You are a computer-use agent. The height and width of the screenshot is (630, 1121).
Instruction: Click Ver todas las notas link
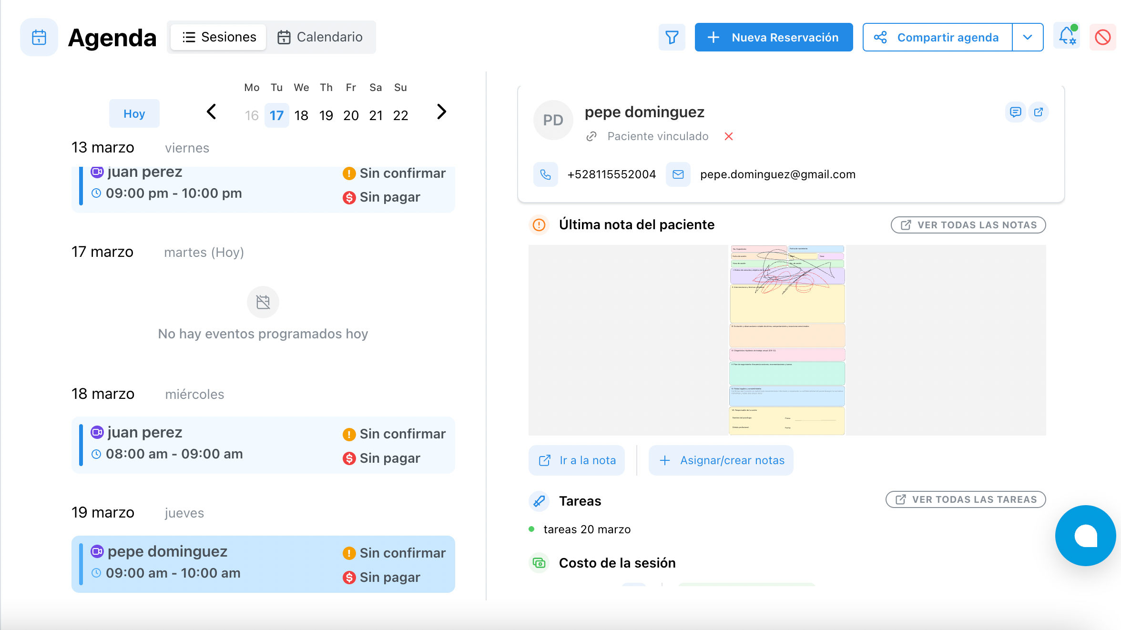[x=968, y=225]
